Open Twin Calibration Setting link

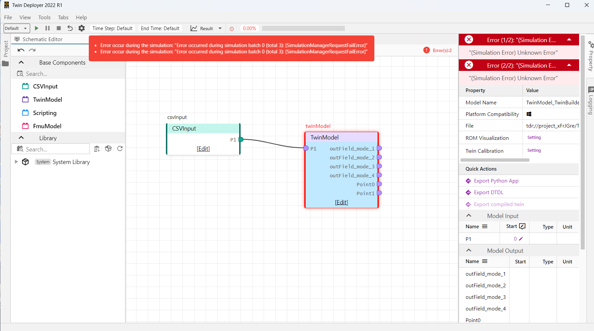coord(534,150)
